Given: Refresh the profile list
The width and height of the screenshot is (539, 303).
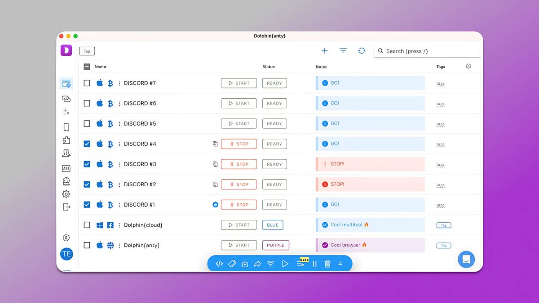Looking at the screenshot, I should (x=362, y=51).
